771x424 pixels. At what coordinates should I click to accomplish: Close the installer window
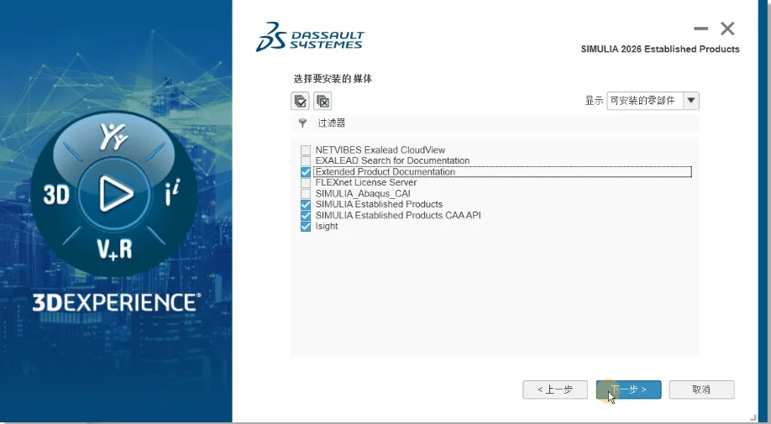click(x=727, y=29)
